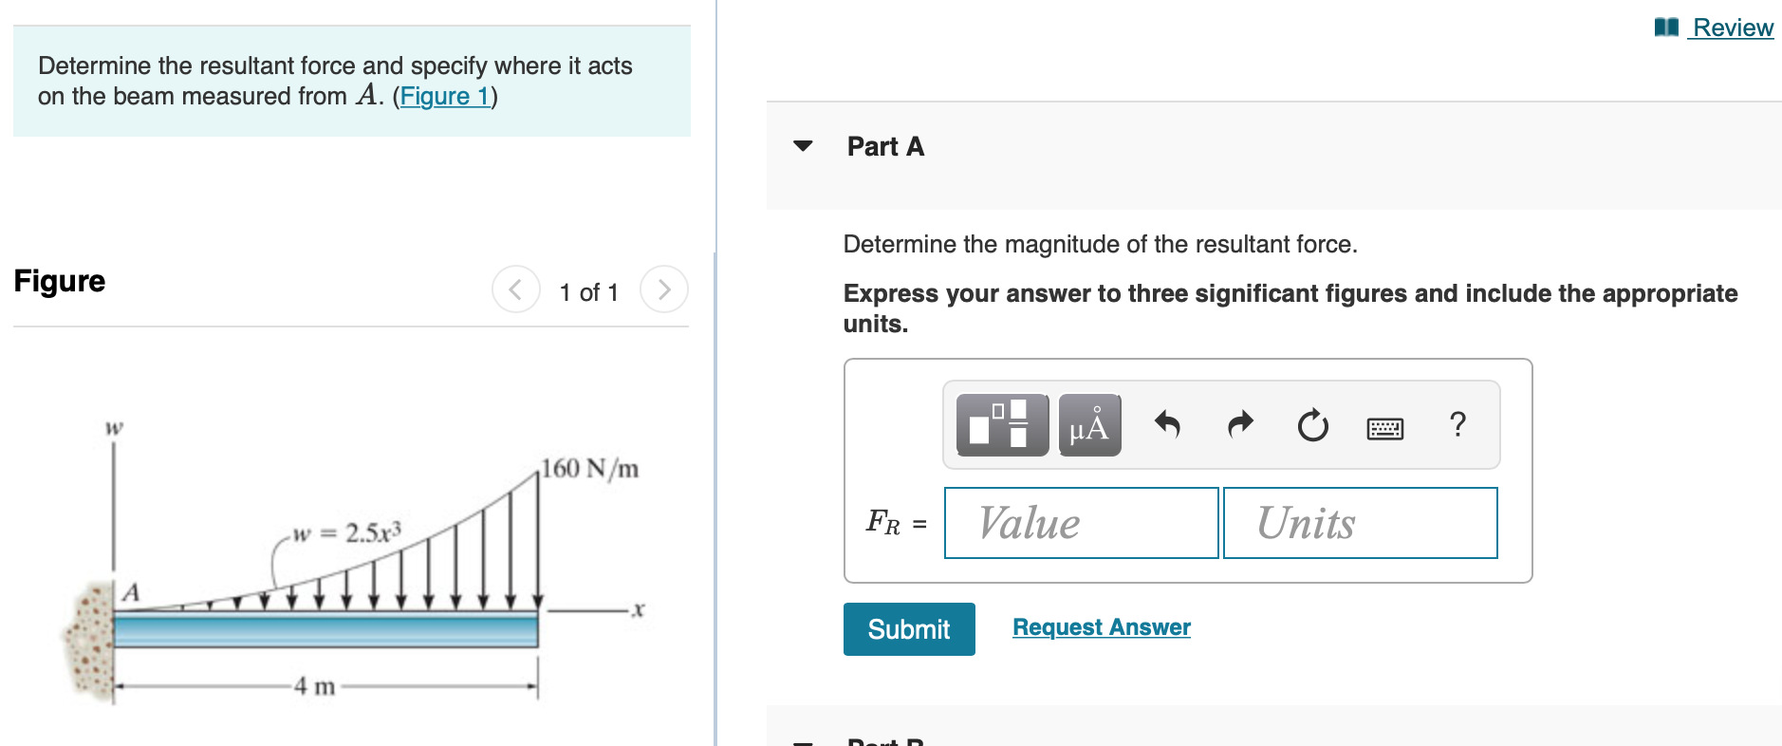Undo the last answer edit
1782x746 pixels.
click(1167, 424)
